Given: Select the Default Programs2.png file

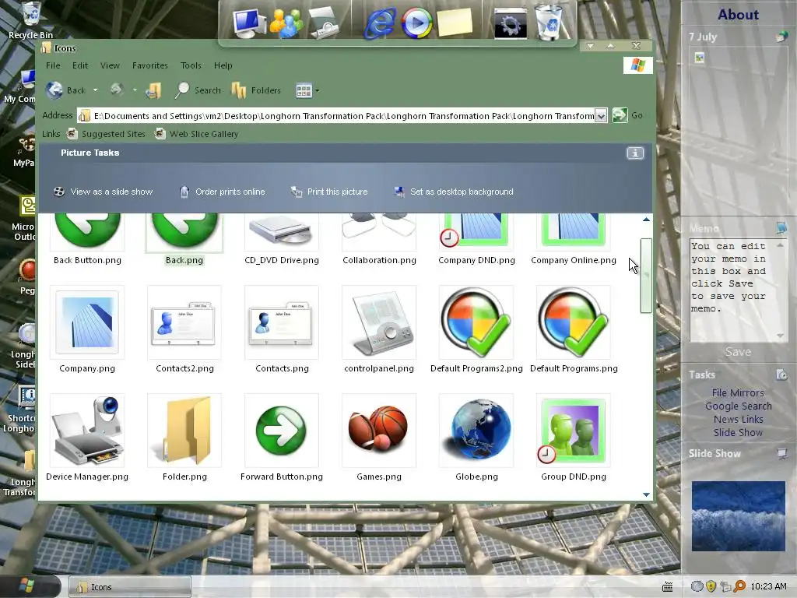Looking at the screenshot, I should coord(476,329).
